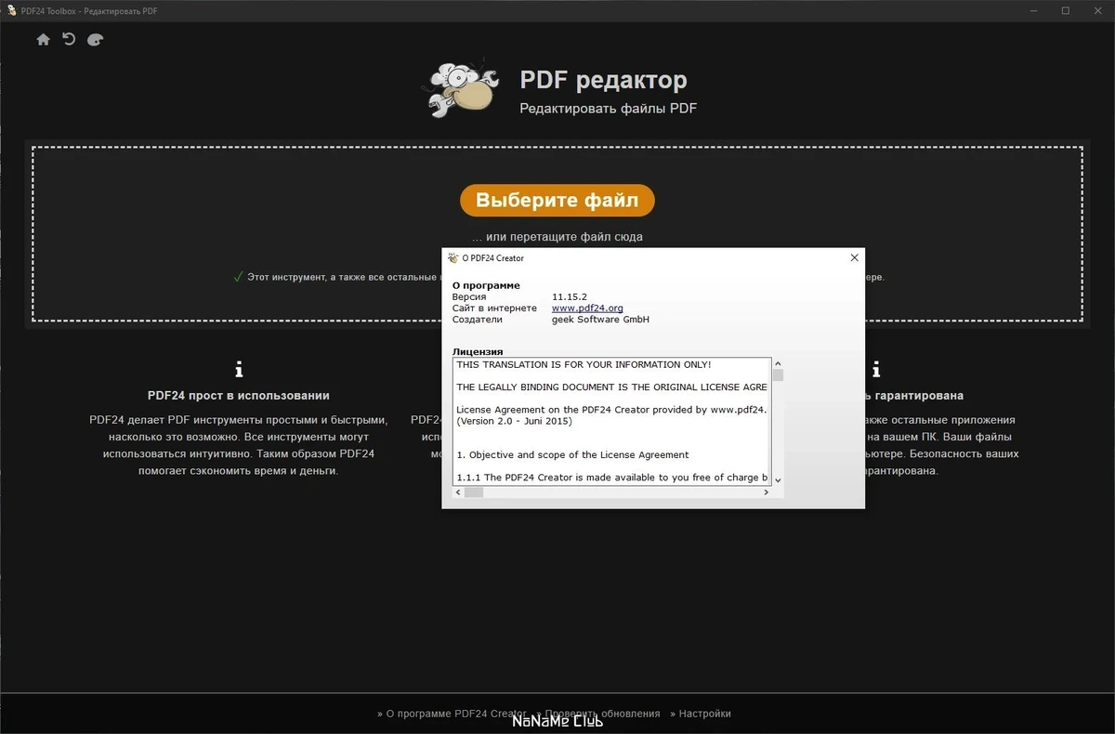Click the "Создатели" label
1115x734 pixels.
pyautogui.click(x=478, y=319)
